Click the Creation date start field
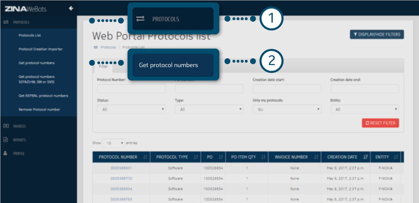This screenshot has width=419, height=203. pos(287,89)
